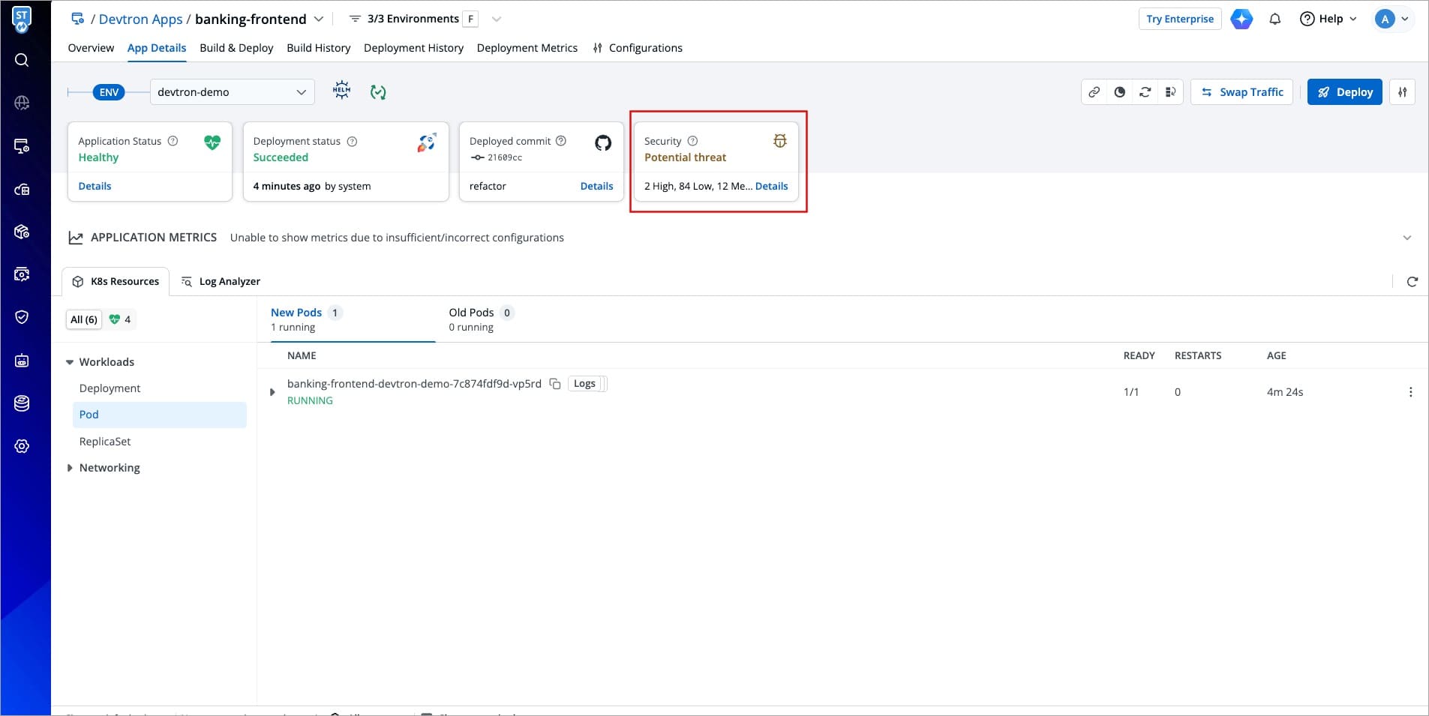Viewport: 1429px width, 716px height.
Task: Switch to the Build & Deploy tab
Action: [236, 48]
